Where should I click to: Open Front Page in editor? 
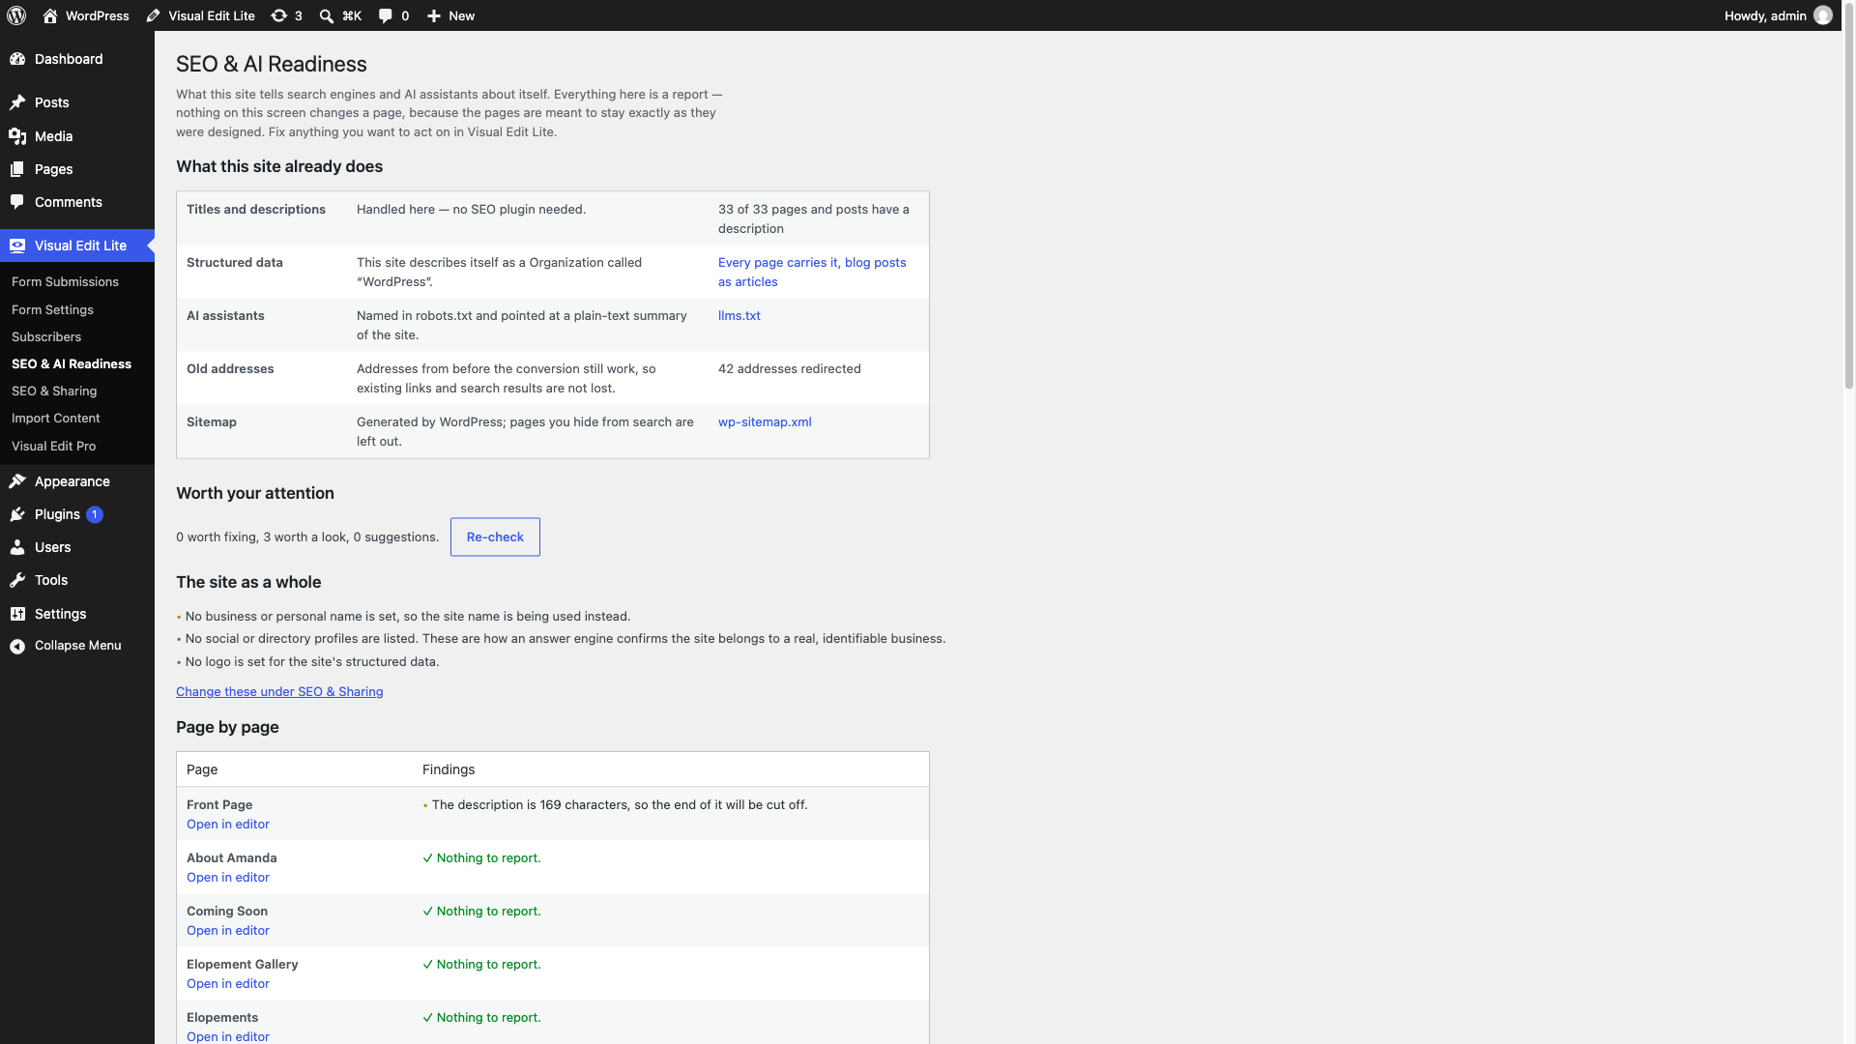pos(228,824)
